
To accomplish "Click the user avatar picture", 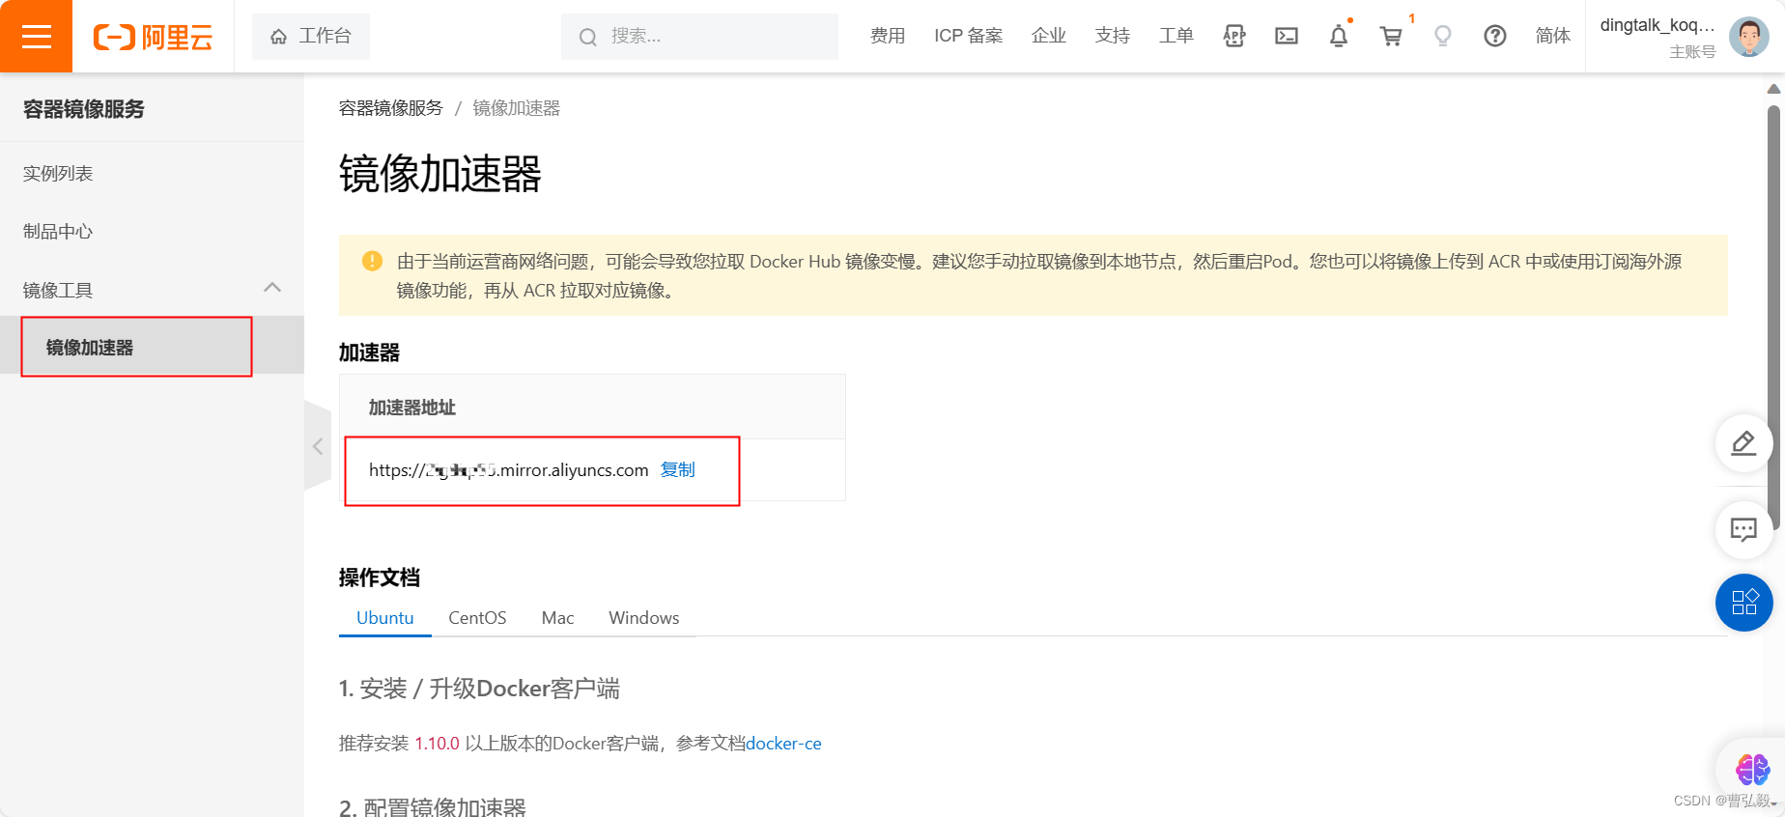I will point(1748,37).
